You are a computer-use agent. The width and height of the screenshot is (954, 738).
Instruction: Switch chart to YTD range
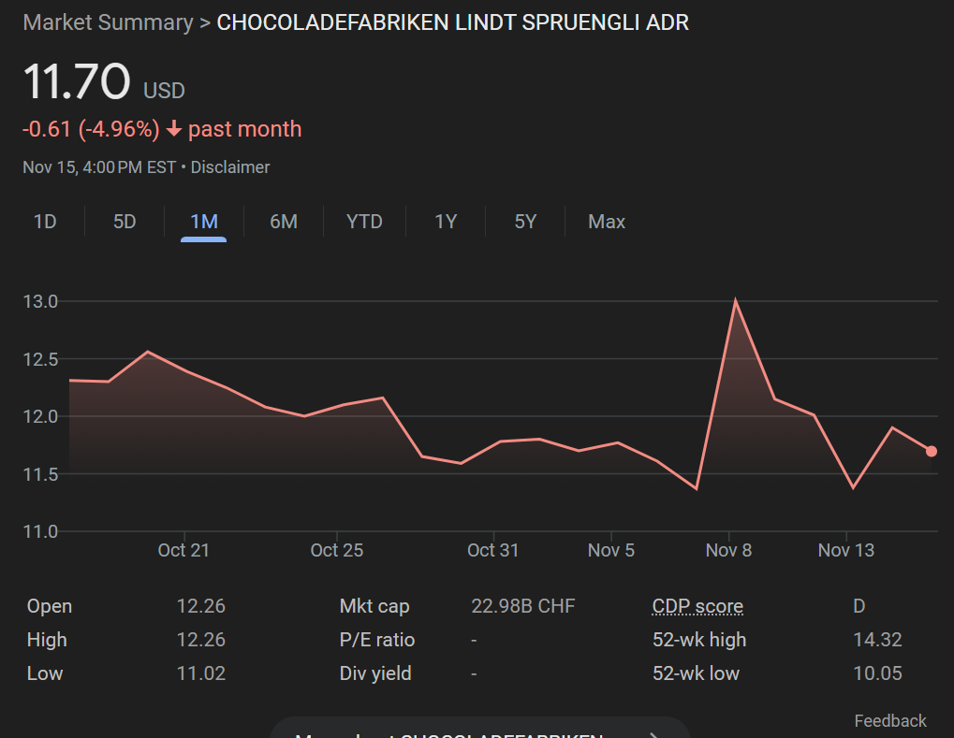coord(364,222)
